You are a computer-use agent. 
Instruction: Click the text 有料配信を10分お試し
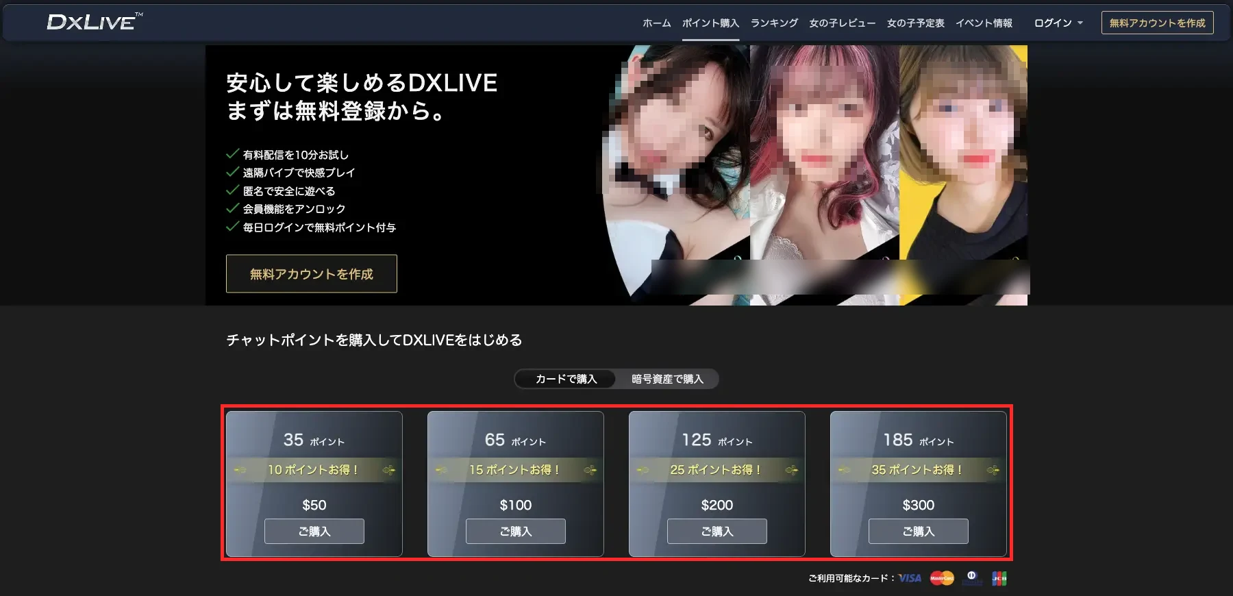(x=295, y=155)
